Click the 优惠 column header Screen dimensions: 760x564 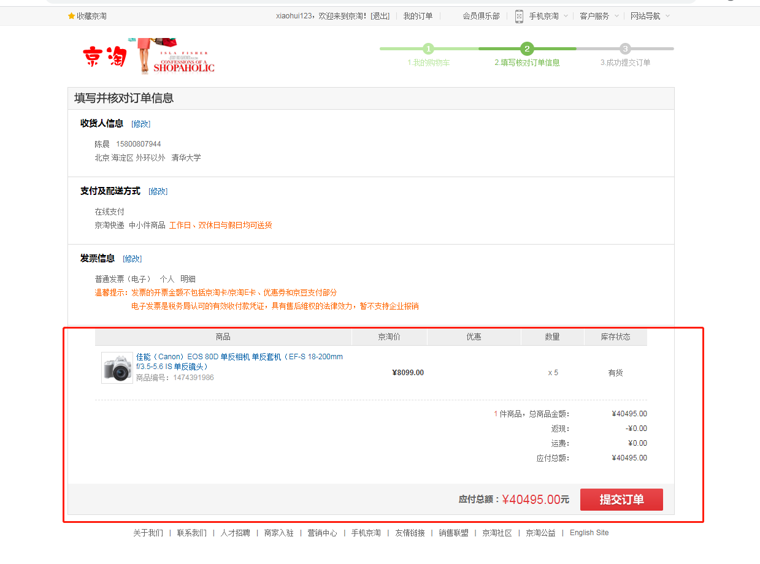coord(474,337)
